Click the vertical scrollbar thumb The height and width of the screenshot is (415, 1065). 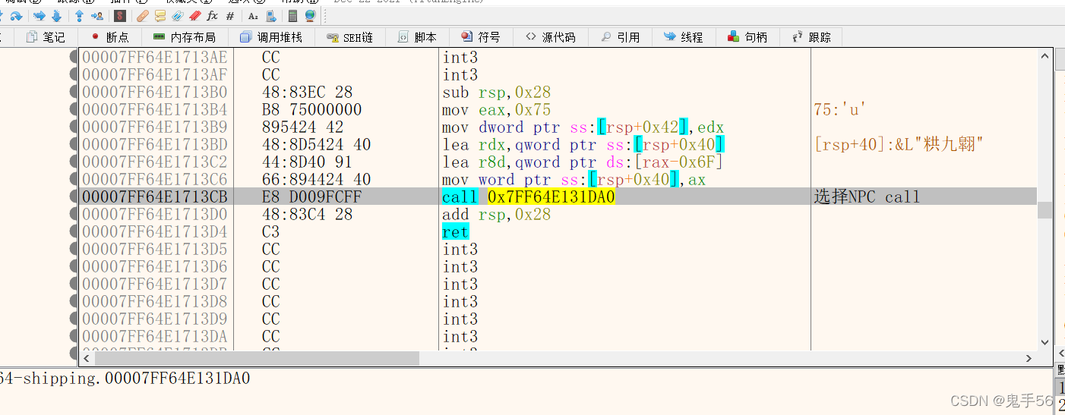pos(1044,210)
